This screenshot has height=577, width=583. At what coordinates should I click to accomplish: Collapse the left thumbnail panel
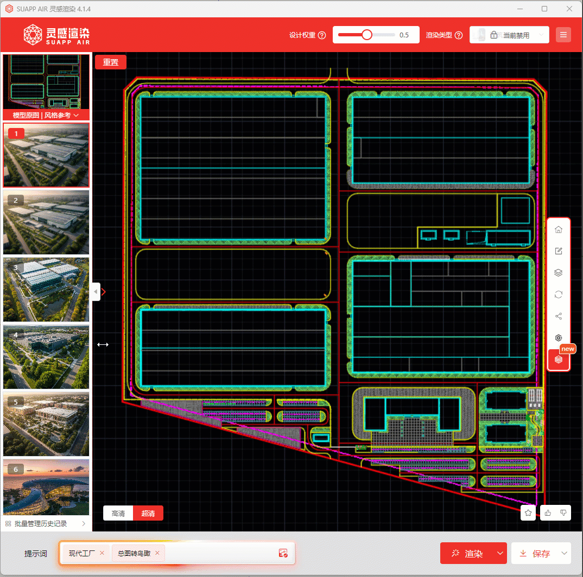[96, 292]
